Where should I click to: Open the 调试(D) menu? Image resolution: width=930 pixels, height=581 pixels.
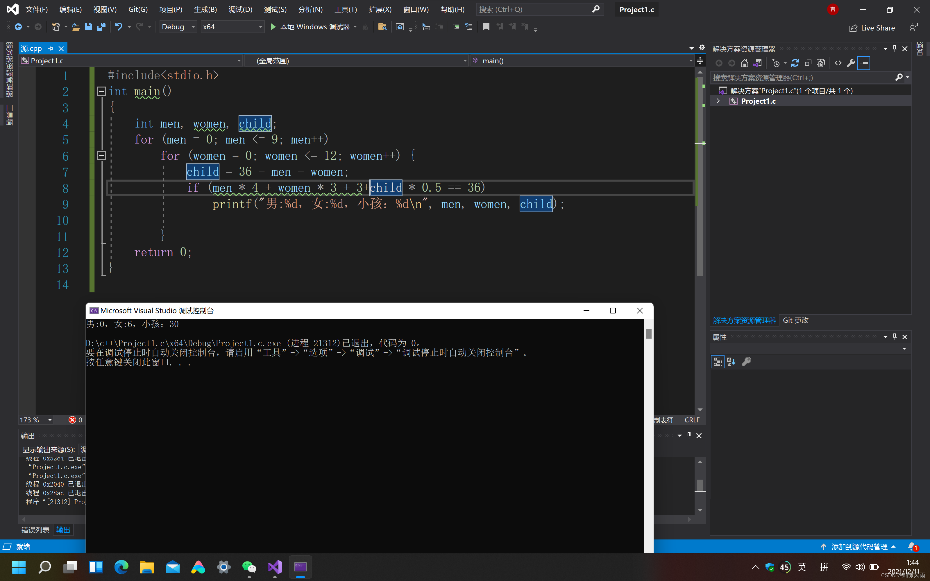[x=240, y=9]
